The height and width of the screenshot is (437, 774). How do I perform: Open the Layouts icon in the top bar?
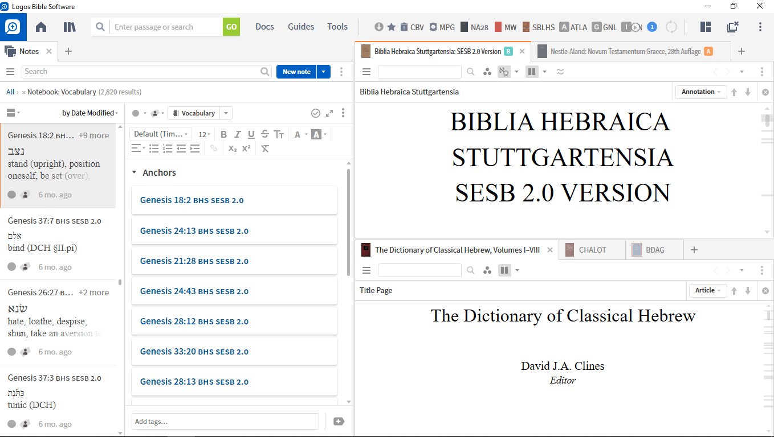pyautogui.click(x=706, y=27)
